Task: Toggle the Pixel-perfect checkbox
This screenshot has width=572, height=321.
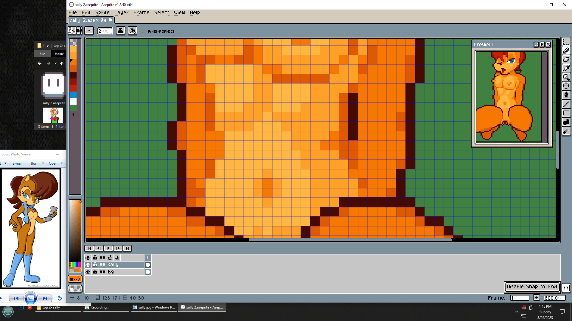Action: pos(143,31)
